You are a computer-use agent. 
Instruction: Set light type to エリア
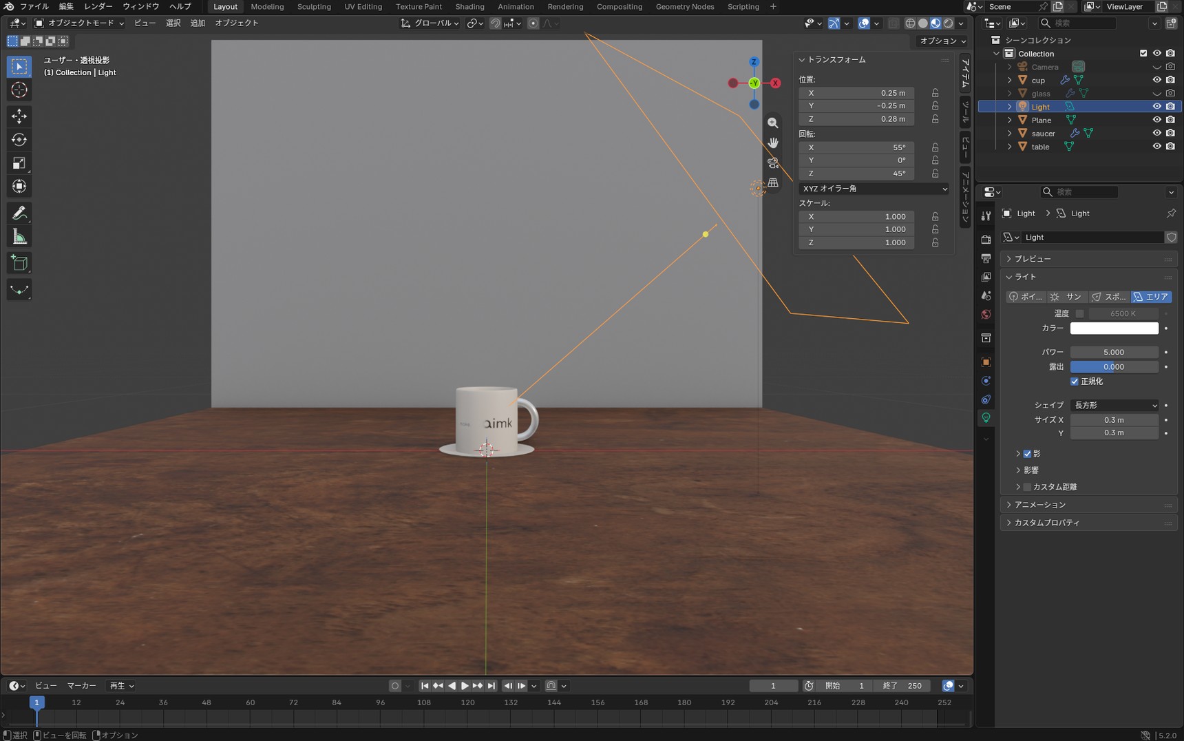click(1152, 297)
